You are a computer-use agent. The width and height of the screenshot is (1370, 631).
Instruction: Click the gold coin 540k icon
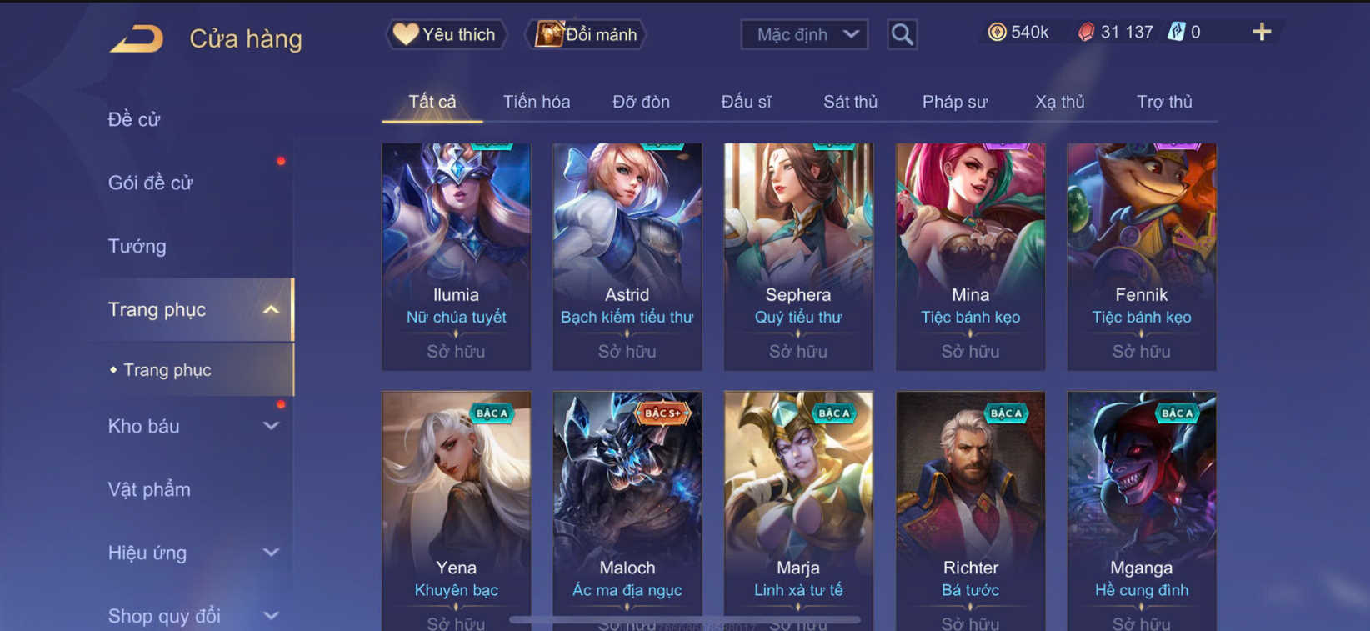(x=997, y=32)
